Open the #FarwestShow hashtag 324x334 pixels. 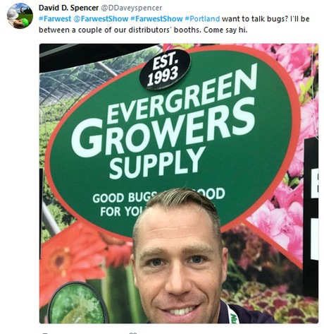[156, 19]
